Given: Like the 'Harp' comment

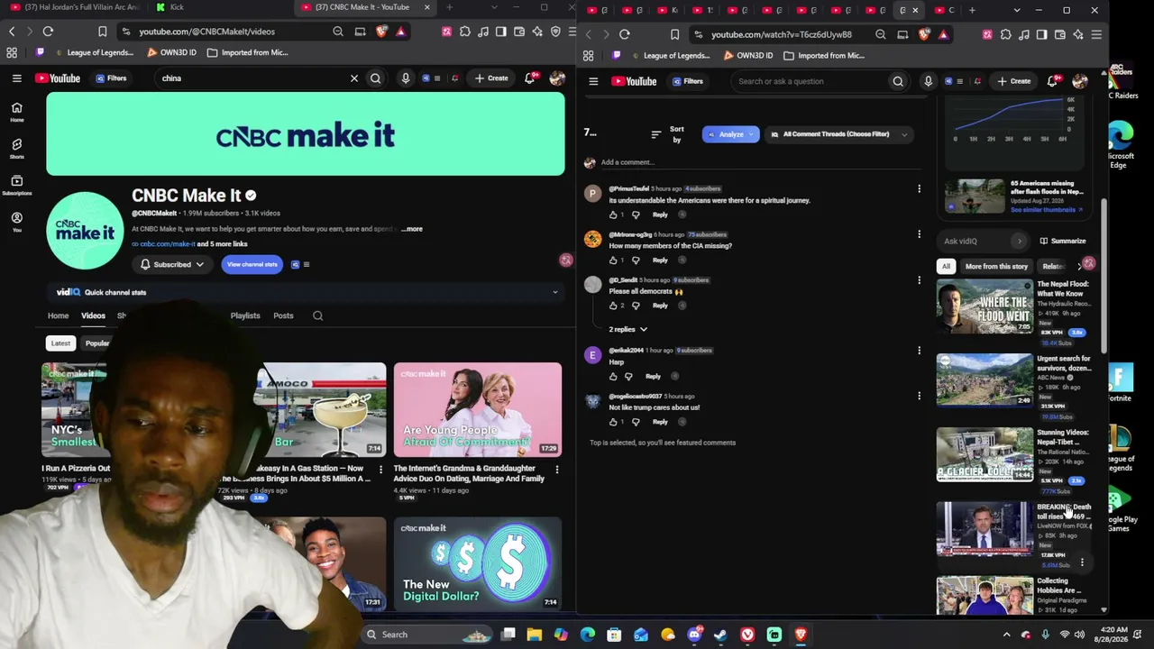Looking at the screenshot, I should [614, 376].
